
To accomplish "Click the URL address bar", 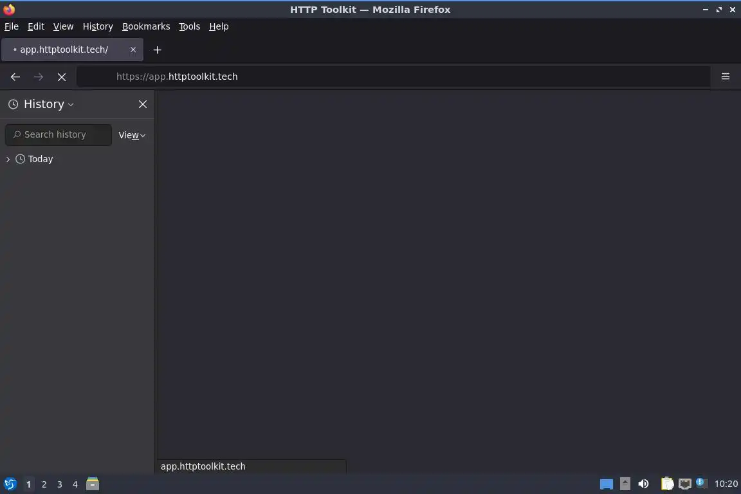I will point(393,77).
